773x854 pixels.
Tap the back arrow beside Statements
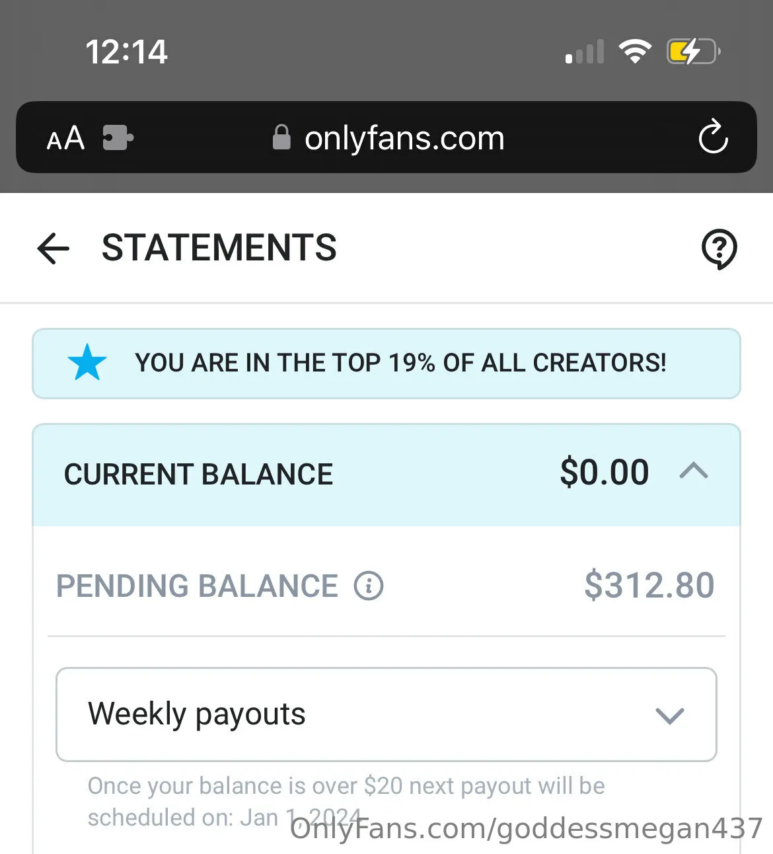pyautogui.click(x=54, y=249)
